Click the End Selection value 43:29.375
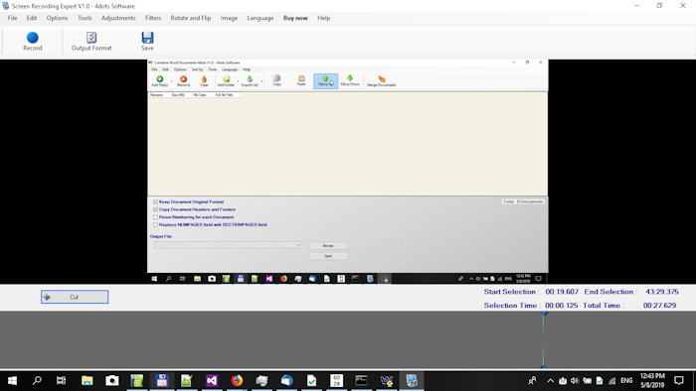Image resolution: width=696 pixels, height=391 pixels. pyautogui.click(x=662, y=292)
